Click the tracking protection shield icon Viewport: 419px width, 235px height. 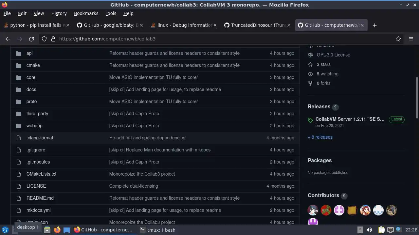tap(44, 39)
